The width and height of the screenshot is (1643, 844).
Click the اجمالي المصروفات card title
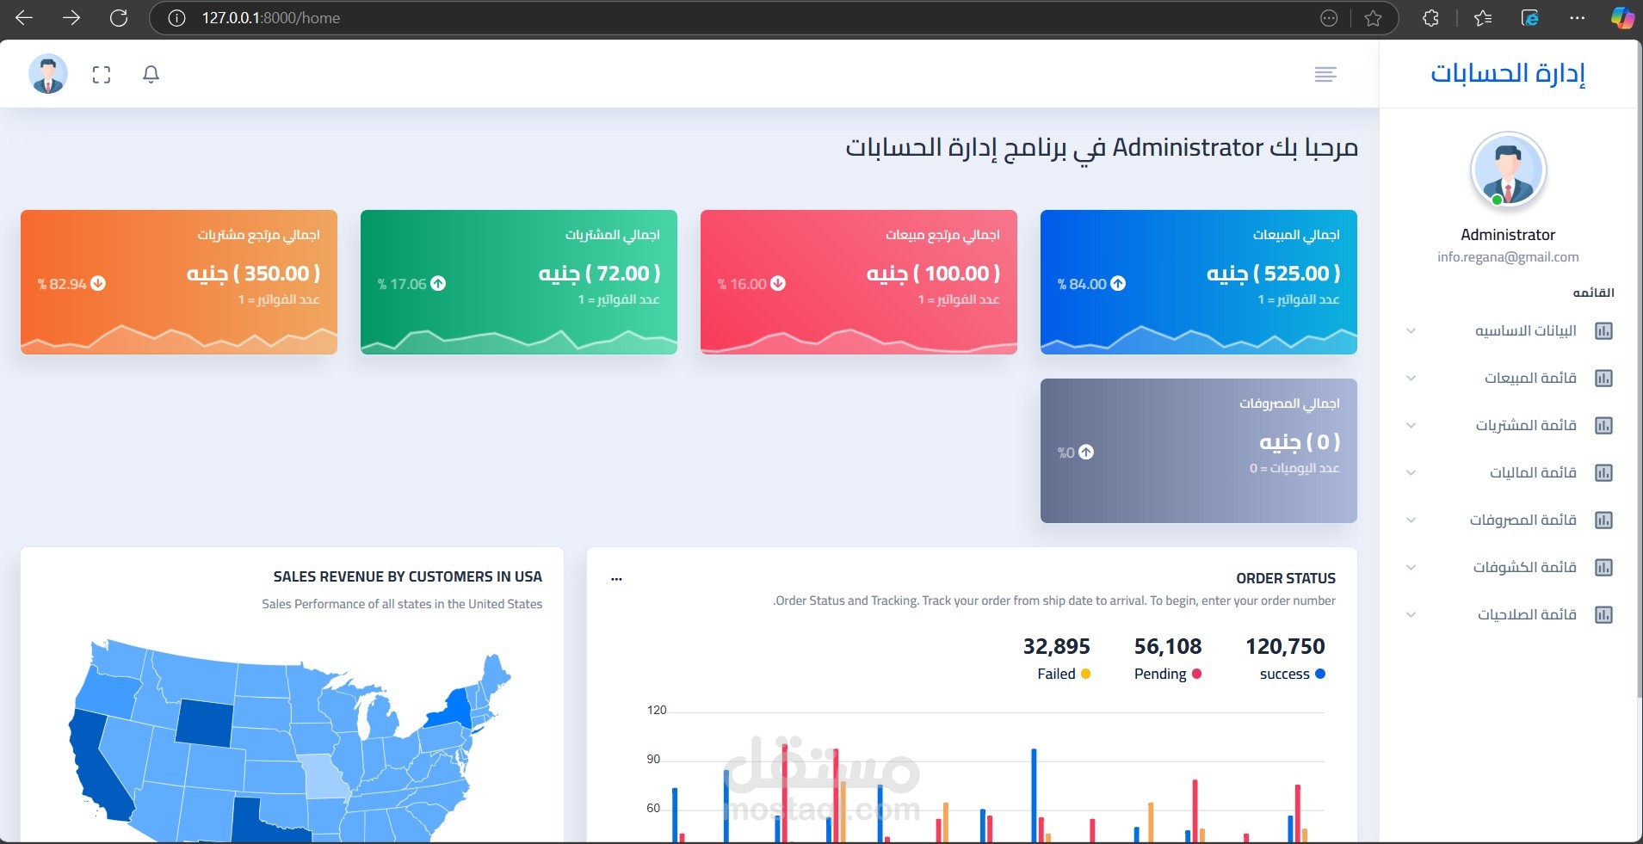[x=1289, y=404]
